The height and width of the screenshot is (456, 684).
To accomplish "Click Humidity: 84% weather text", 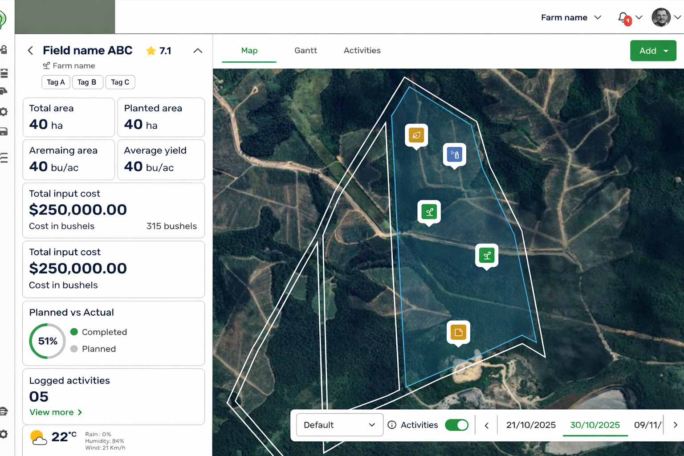I will tap(105, 441).
